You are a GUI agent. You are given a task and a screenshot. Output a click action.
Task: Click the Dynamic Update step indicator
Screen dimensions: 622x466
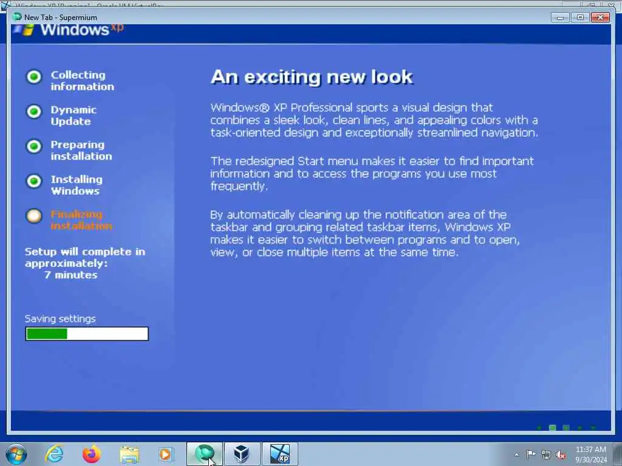coord(34,112)
